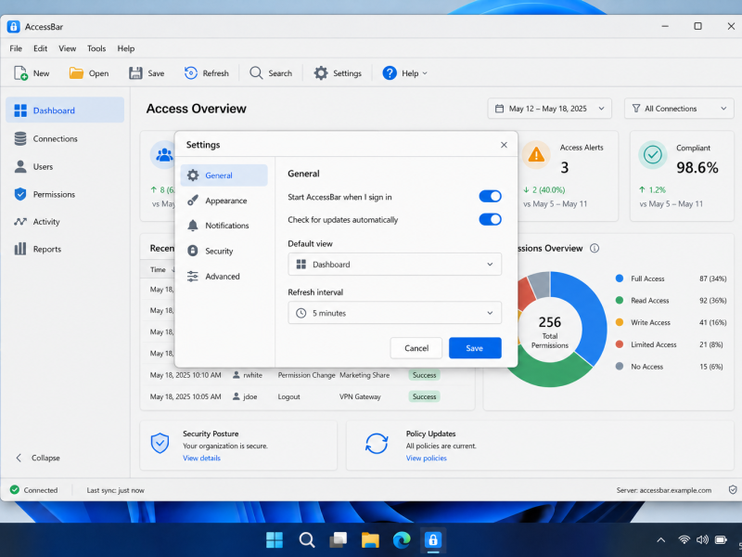Open a file with the Open folder icon
Viewport: 742px width, 557px height.
click(76, 73)
